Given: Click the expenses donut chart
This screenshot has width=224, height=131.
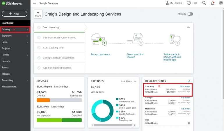Looking at the screenshot, I should tap(102, 111).
